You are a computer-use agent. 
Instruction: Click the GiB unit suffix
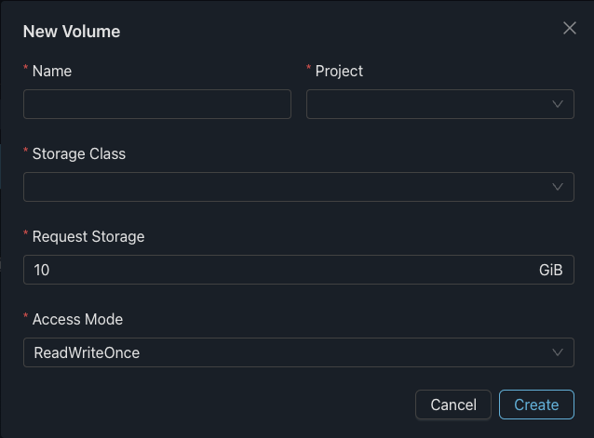coord(550,270)
